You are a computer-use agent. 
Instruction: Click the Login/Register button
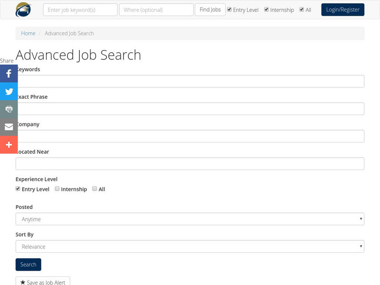coord(342,9)
